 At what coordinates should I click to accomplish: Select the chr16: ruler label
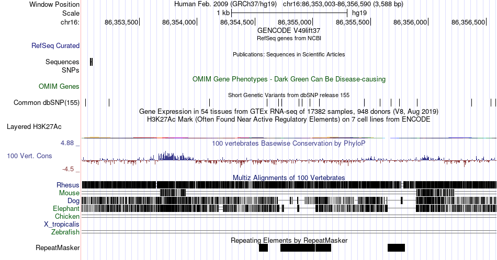coord(70,22)
